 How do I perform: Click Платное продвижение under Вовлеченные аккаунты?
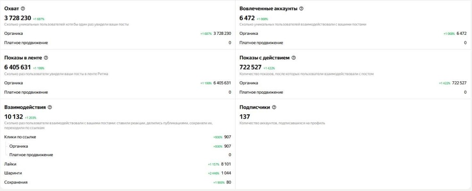[x=261, y=43]
